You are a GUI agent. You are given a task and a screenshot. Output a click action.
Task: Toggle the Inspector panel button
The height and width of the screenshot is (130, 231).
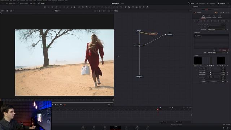tap(221, 3)
